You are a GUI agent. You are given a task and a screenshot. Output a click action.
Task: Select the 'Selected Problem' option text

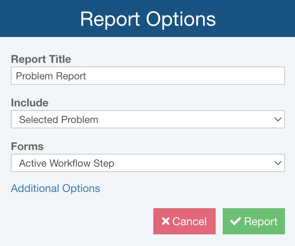pos(59,120)
